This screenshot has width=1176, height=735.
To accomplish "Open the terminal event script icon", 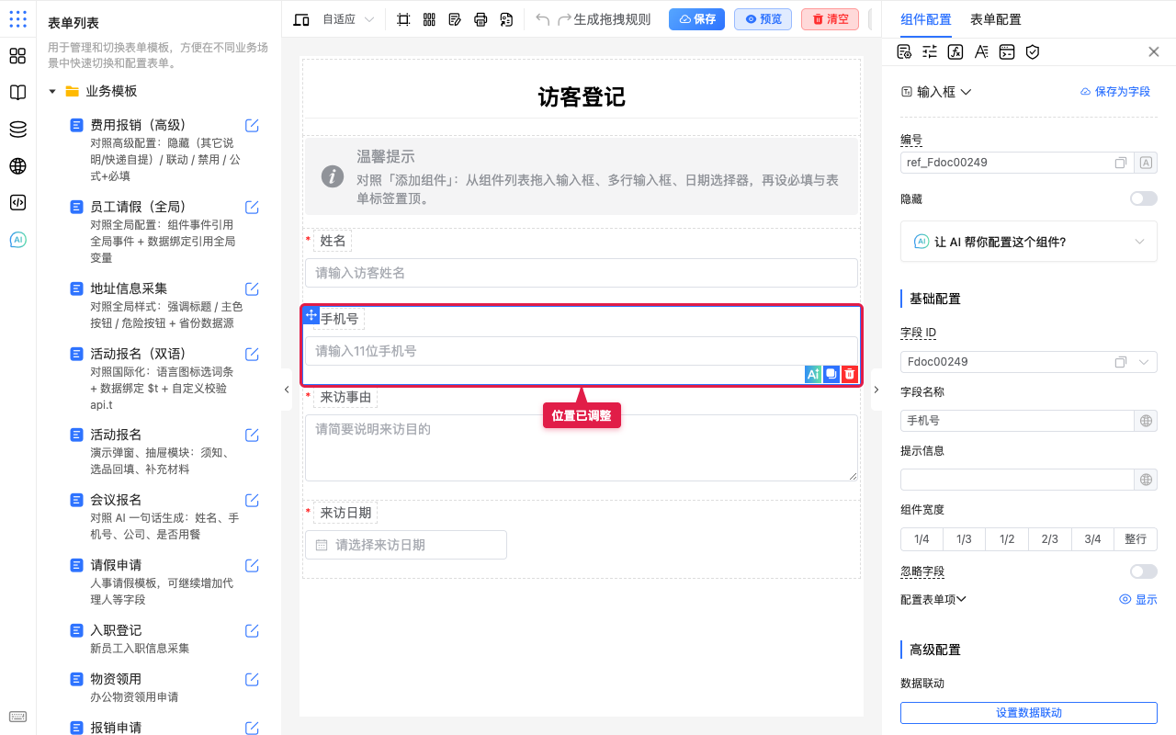I will 1007,51.
